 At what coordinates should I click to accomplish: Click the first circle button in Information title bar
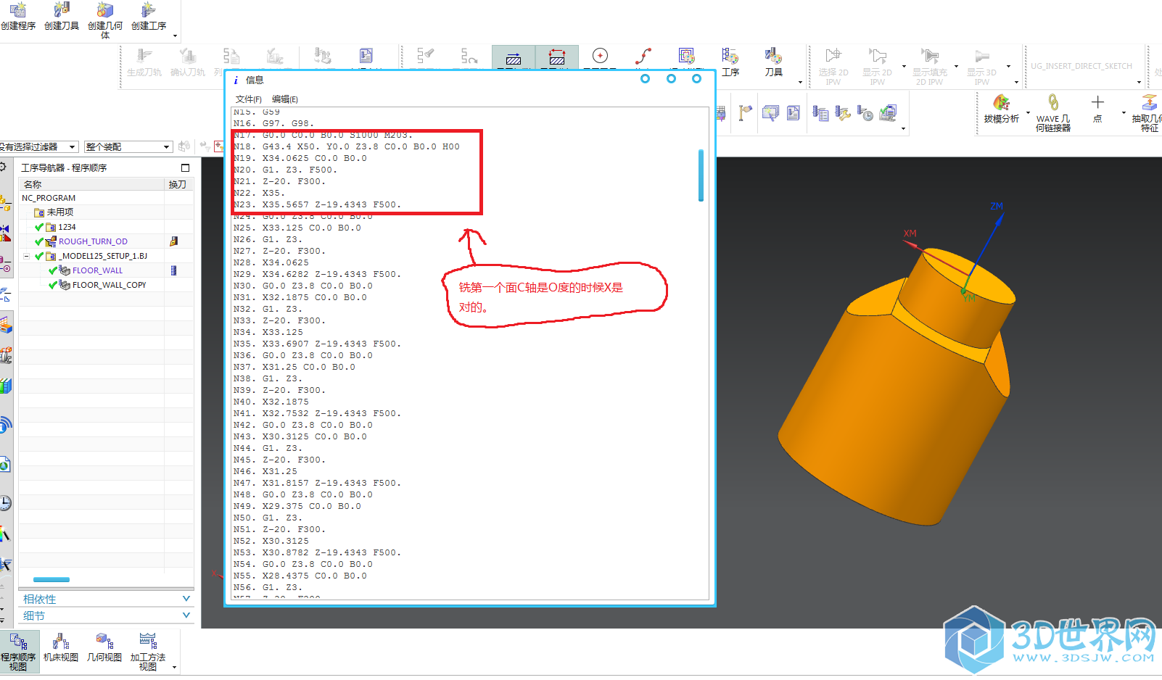[645, 78]
